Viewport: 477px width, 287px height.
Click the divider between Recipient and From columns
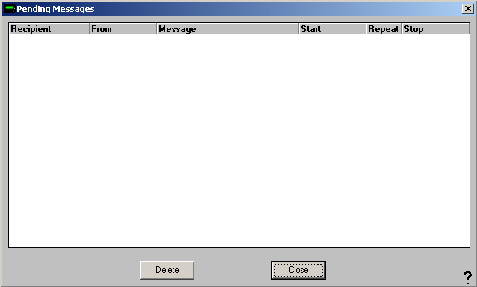[90, 29]
